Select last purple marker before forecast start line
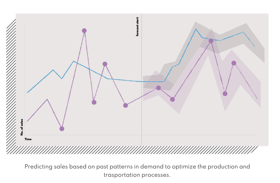 coord(125,105)
